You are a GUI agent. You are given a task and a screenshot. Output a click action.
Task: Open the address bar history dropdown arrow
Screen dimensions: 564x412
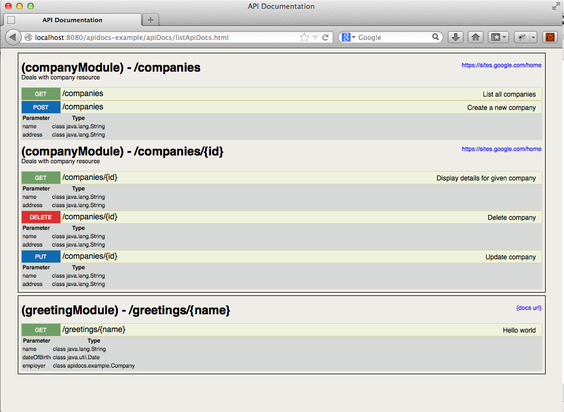click(315, 37)
